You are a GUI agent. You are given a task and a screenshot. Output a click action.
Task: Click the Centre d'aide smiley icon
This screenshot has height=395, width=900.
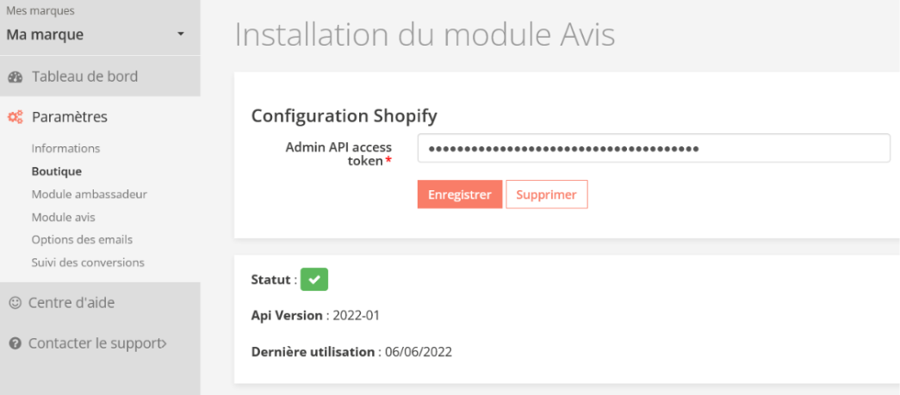click(15, 303)
